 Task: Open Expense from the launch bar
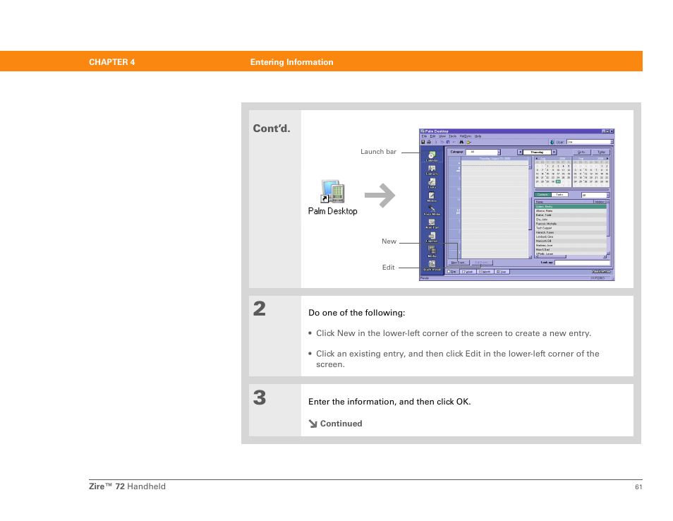[x=432, y=237]
